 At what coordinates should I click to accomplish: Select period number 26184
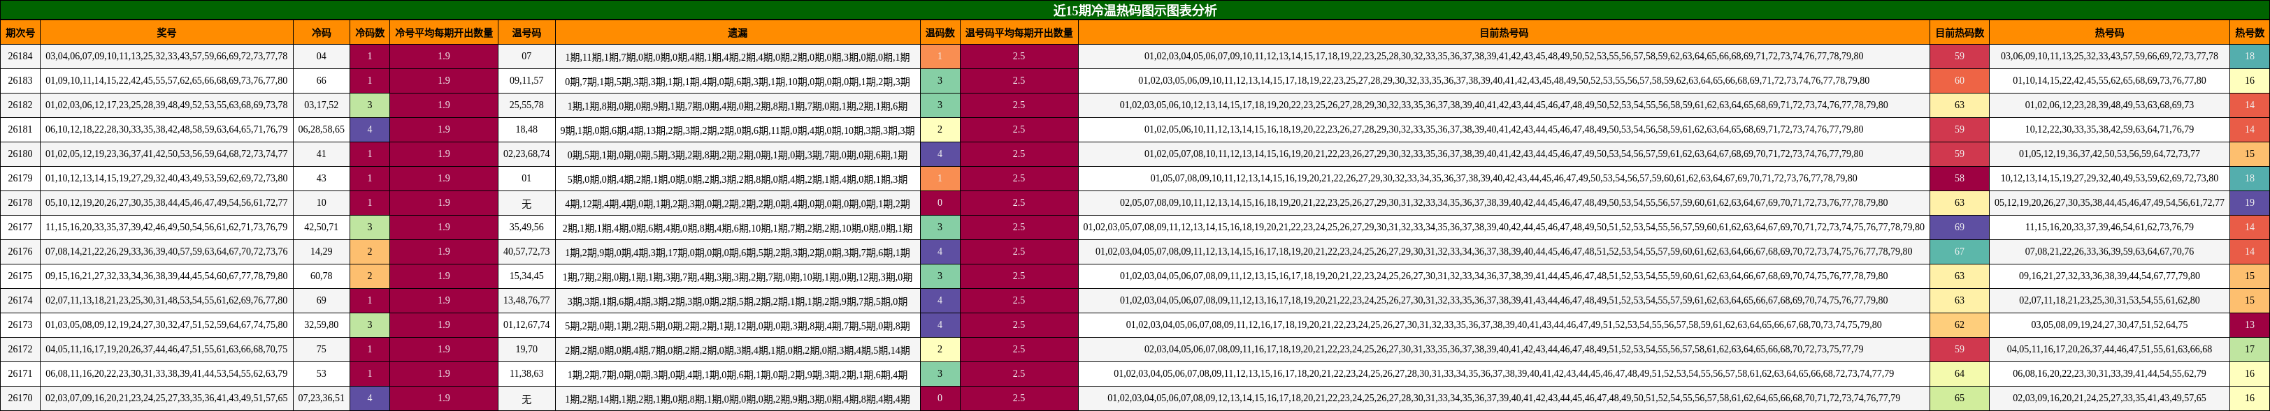coord(20,57)
